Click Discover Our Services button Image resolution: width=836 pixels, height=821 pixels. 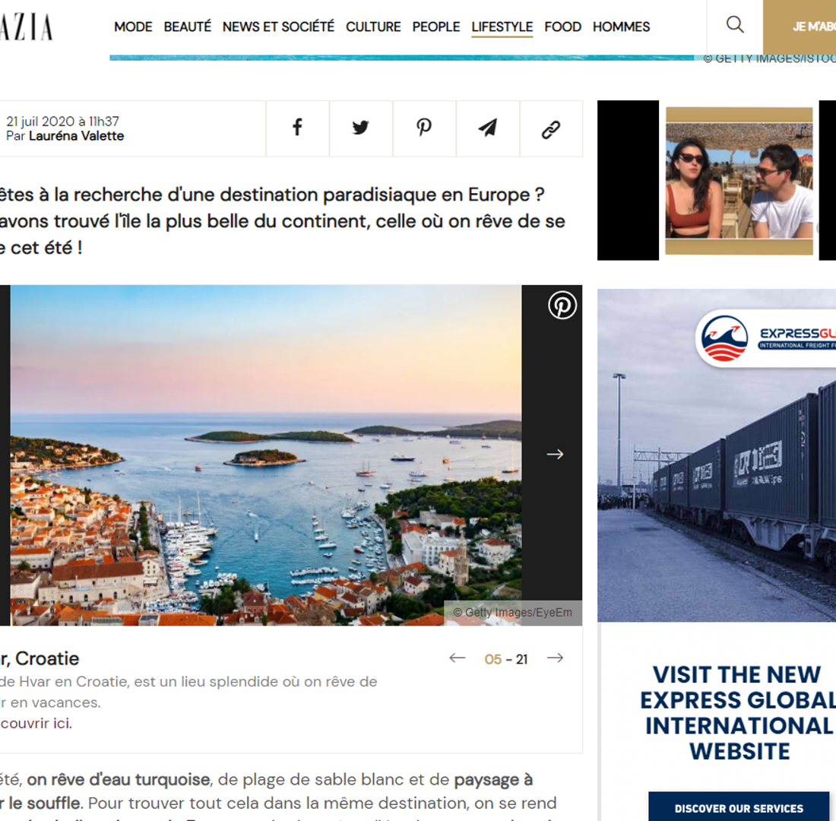[x=739, y=807]
